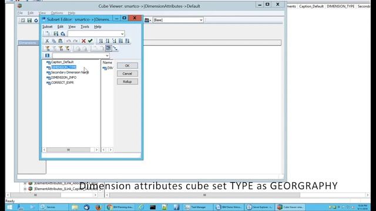
Task: Click the pressed-in toggle in filter toolbar row
Action: 108,48
